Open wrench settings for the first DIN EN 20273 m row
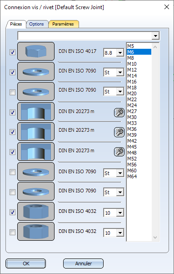Screen dimensions: 174x274 tap(119, 112)
